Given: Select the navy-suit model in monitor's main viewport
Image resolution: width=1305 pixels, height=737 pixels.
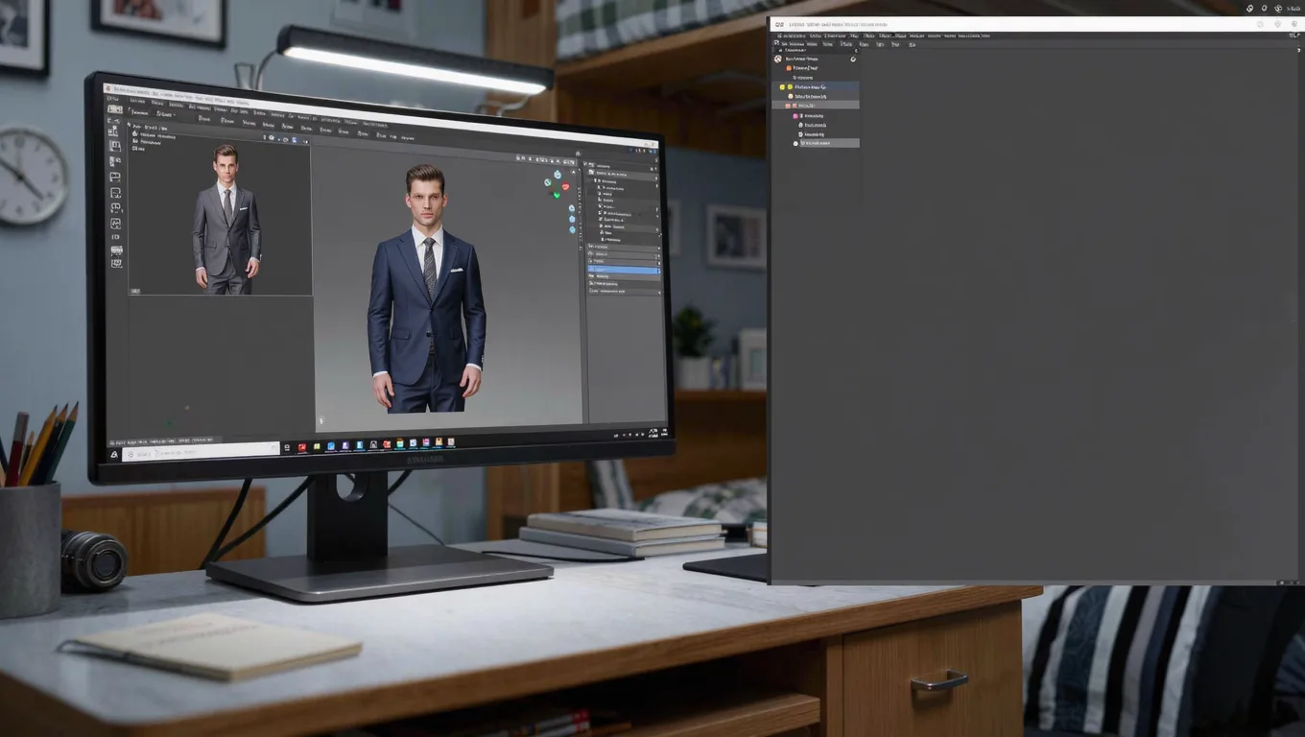Looking at the screenshot, I should (x=426, y=288).
